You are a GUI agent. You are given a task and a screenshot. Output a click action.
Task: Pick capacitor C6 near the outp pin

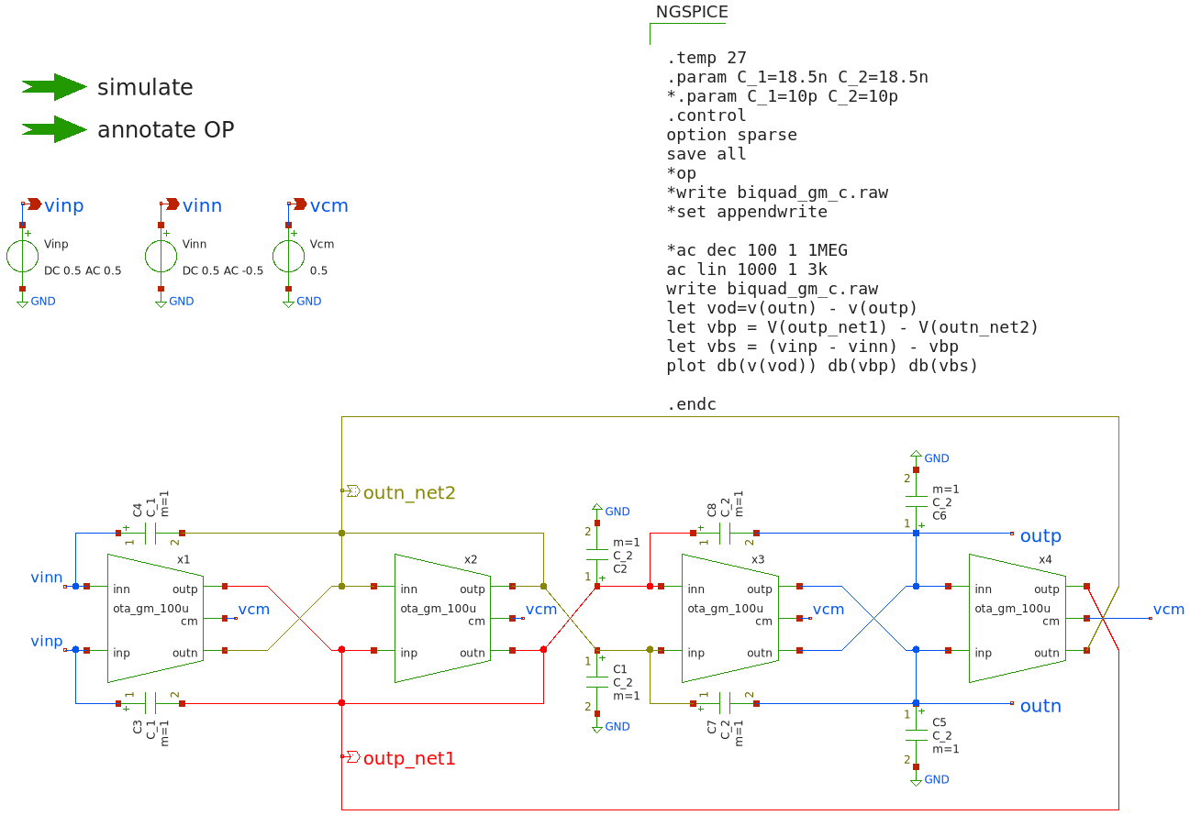pos(915,501)
